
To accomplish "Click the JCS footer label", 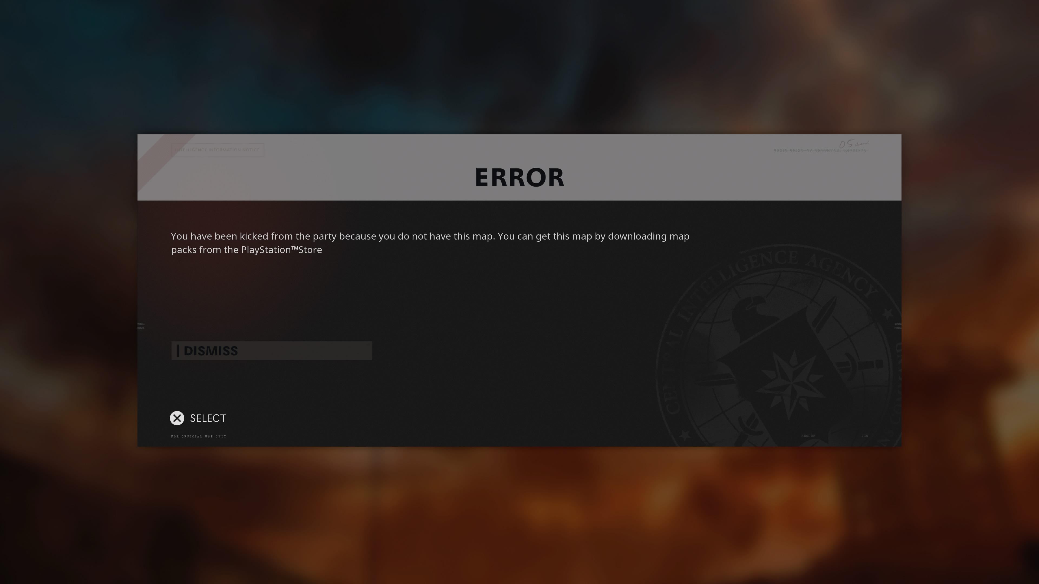I will 865,436.
